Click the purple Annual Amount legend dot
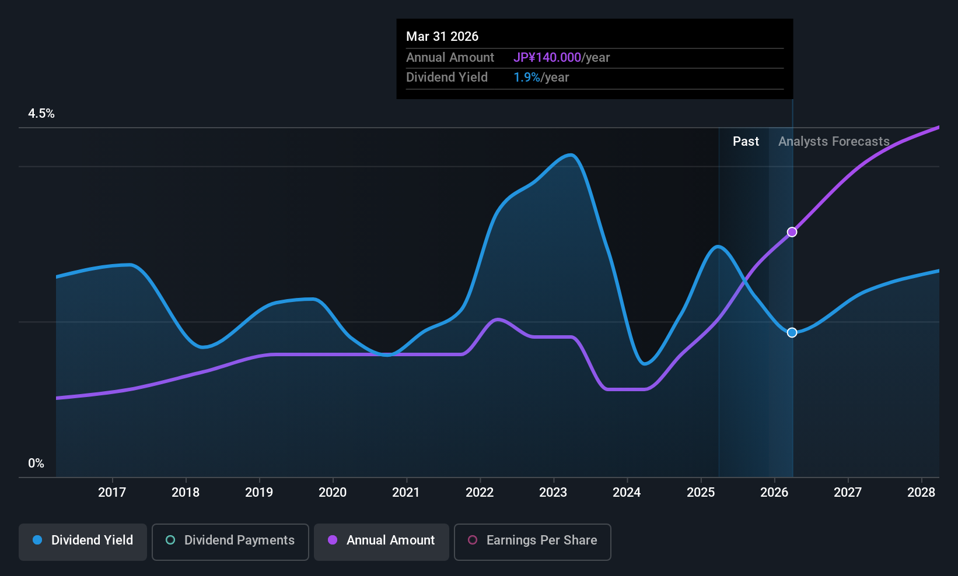Viewport: 958px width, 576px height. (333, 540)
